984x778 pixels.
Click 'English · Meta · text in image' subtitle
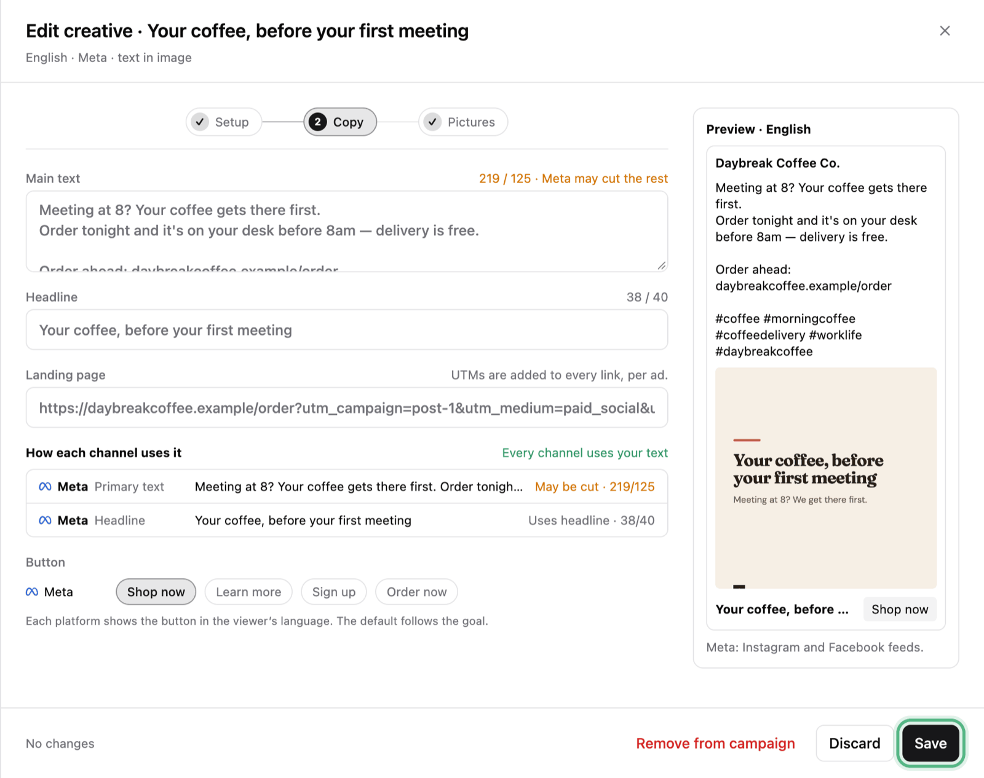(x=109, y=58)
